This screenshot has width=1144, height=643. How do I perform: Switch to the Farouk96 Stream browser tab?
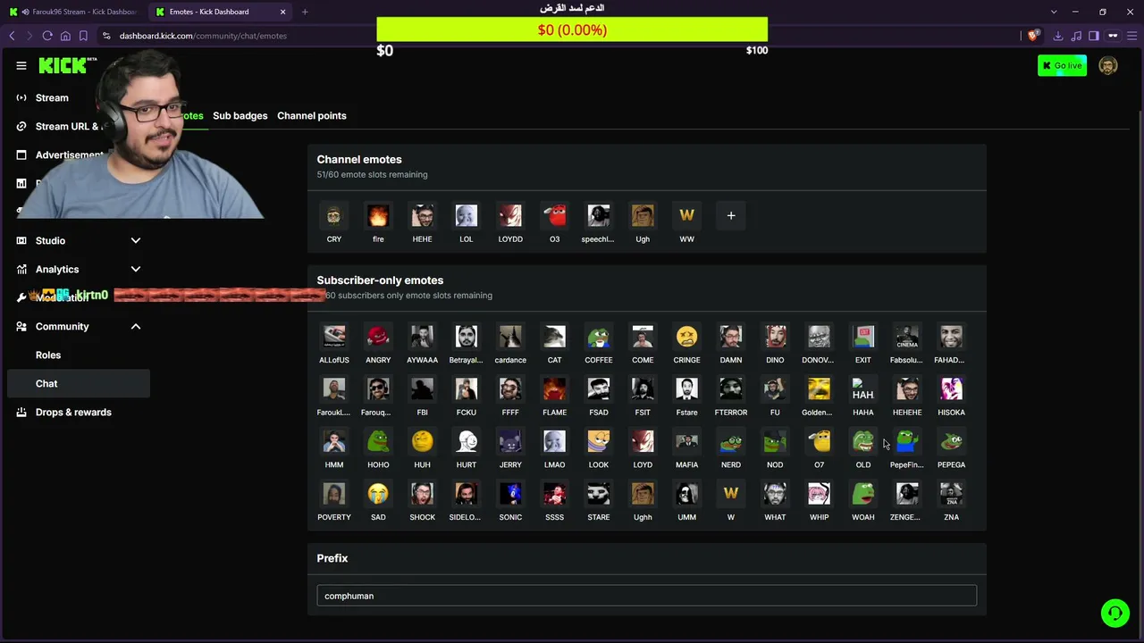73,12
